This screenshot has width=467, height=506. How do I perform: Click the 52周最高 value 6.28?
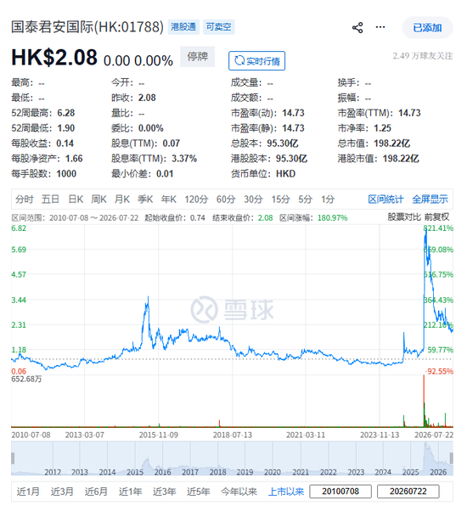click(x=66, y=113)
